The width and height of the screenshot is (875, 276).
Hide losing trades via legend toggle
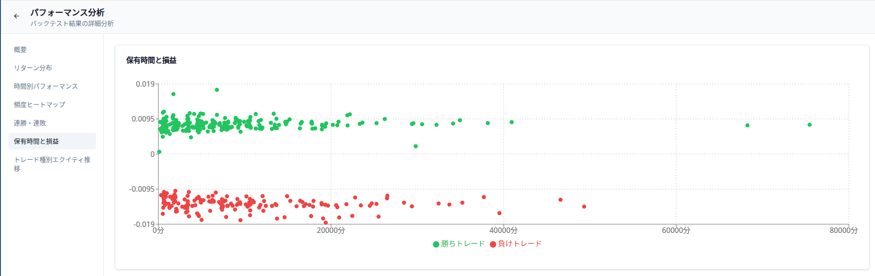click(x=516, y=243)
